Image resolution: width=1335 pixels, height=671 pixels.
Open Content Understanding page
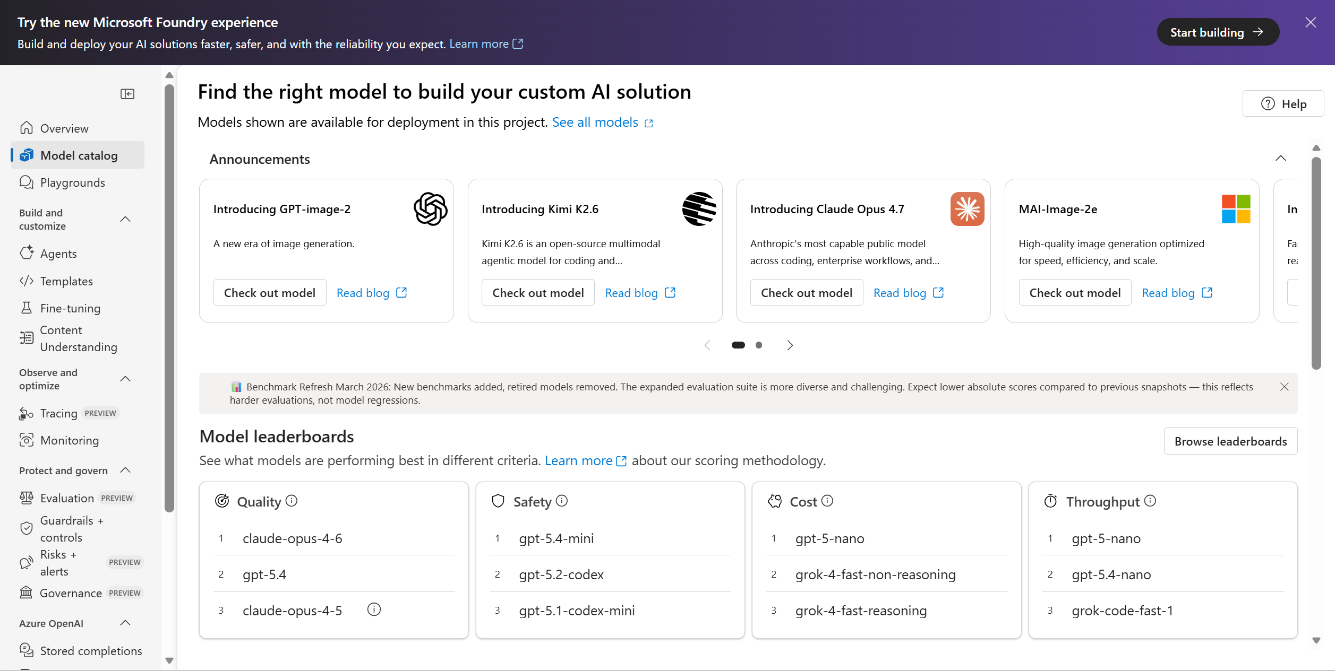78,338
